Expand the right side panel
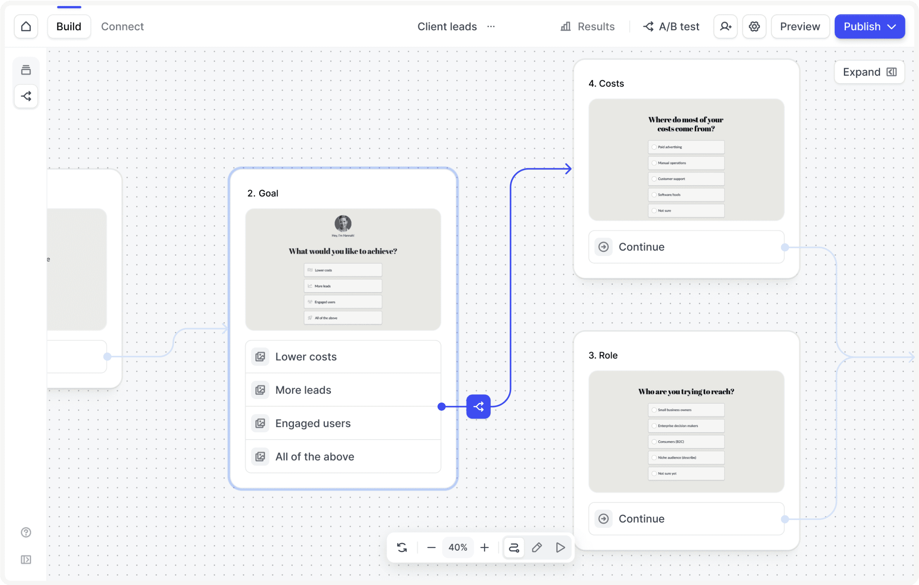The width and height of the screenshot is (919, 585). click(x=869, y=72)
